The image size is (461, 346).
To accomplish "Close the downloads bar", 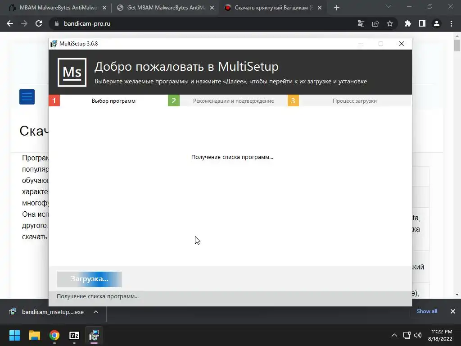I will [x=453, y=311].
